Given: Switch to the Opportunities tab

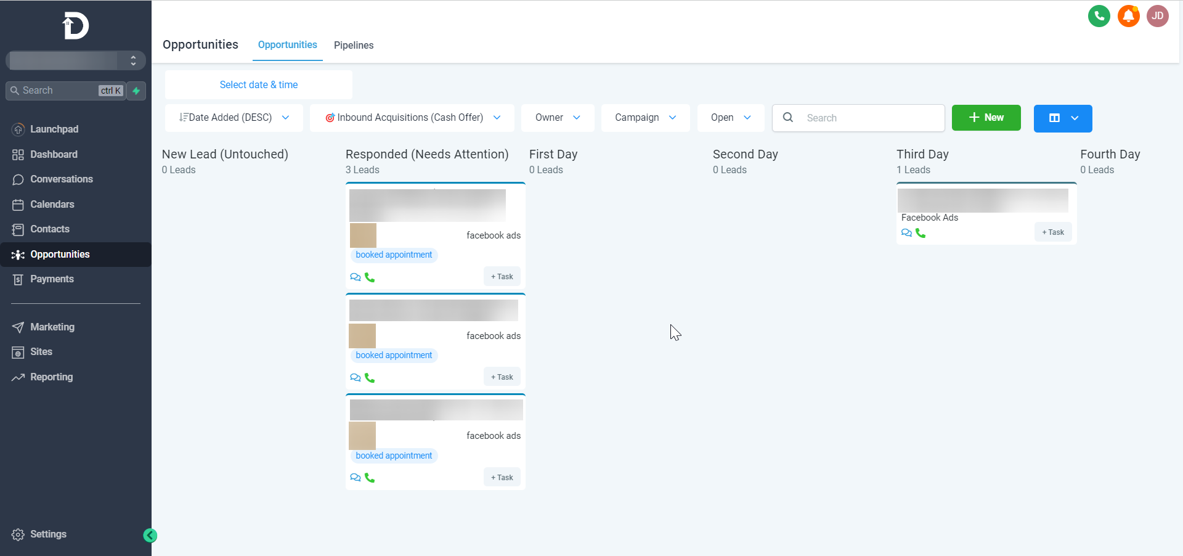Looking at the screenshot, I should point(288,45).
